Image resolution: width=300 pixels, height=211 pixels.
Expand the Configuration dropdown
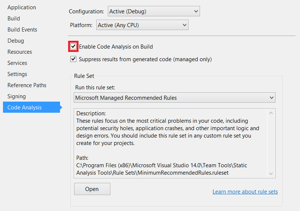[x=154, y=11]
